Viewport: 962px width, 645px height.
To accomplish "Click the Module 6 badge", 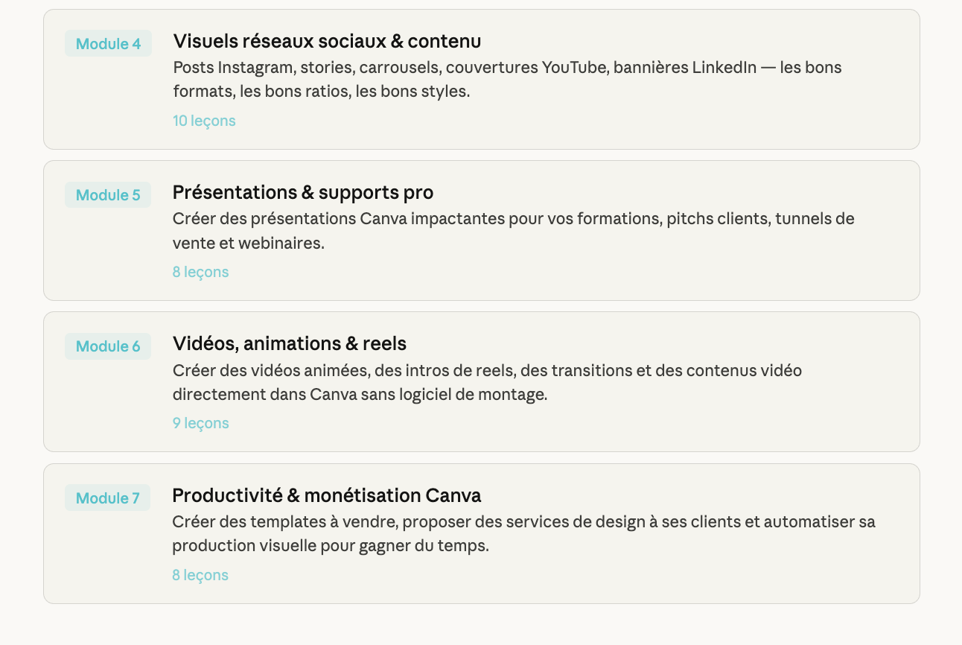I will pyautogui.click(x=108, y=346).
